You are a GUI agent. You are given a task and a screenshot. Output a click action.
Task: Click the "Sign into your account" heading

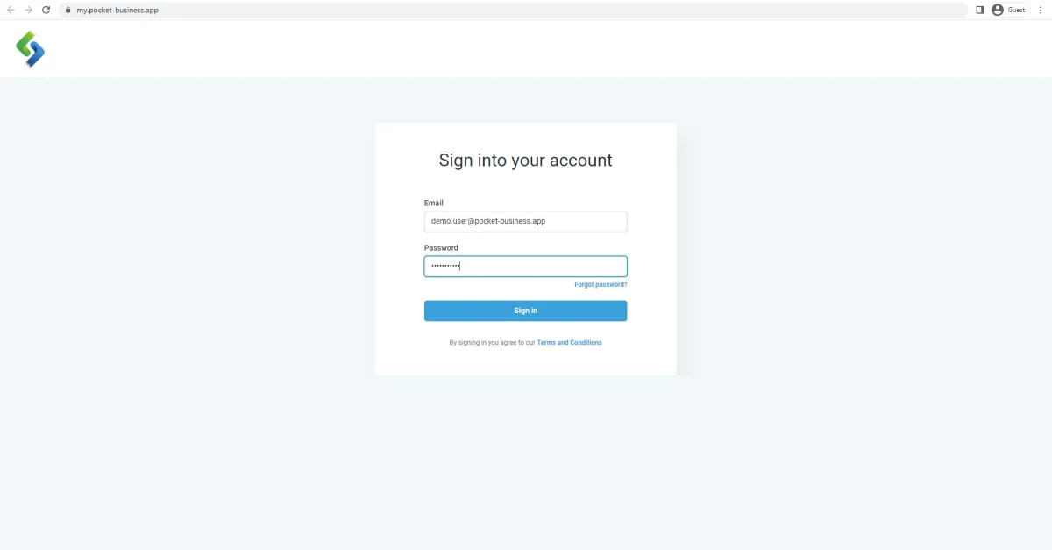pyautogui.click(x=525, y=161)
